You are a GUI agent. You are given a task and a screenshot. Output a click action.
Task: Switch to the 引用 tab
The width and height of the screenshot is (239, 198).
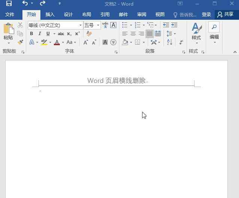[x=105, y=15]
